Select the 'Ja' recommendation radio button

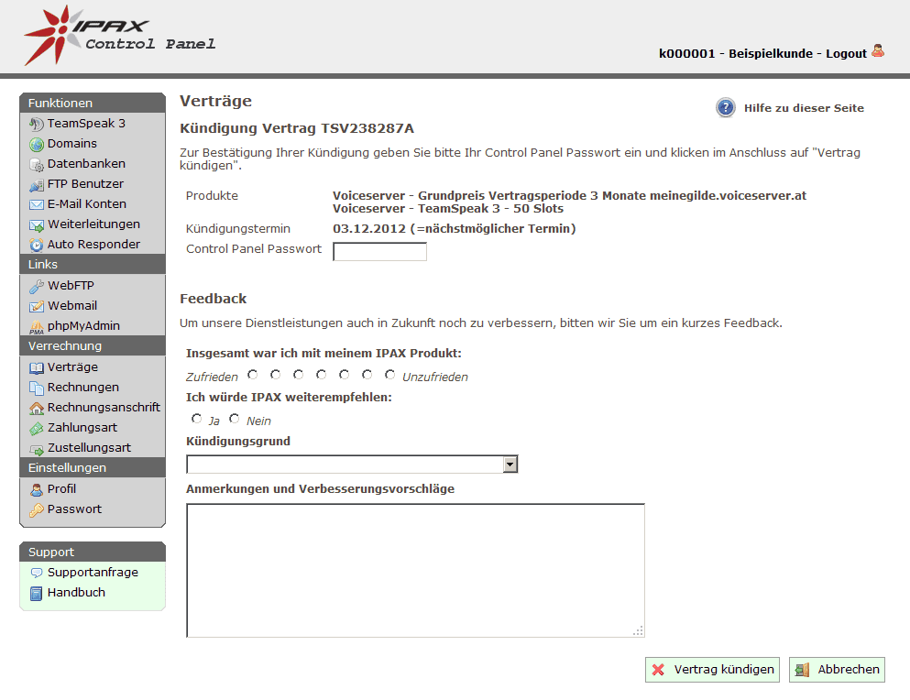[197, 419]
